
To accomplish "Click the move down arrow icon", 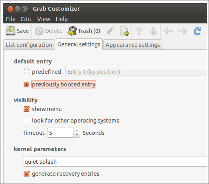I will coord(153,31).
